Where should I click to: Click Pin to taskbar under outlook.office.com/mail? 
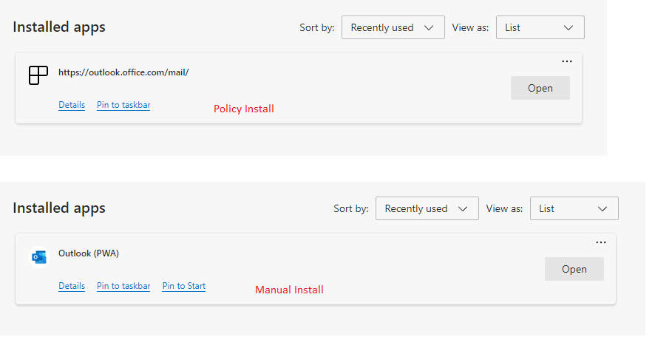pyautogui.click(x=123, y=105)
